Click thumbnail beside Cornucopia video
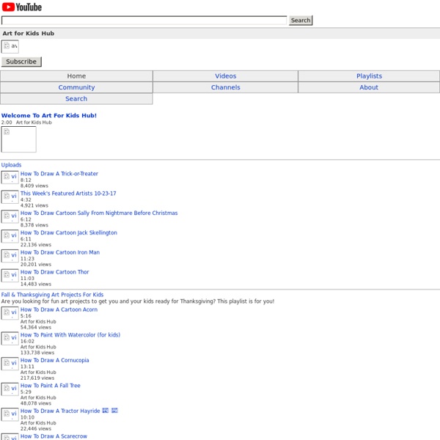 (10, 364)
